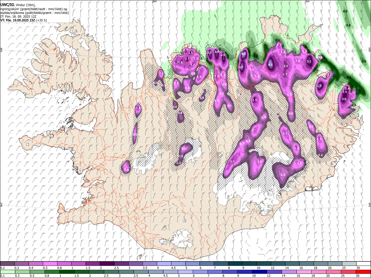
Task: Click the 2.7 precipitation value on the map
Action: pos(187,59)
